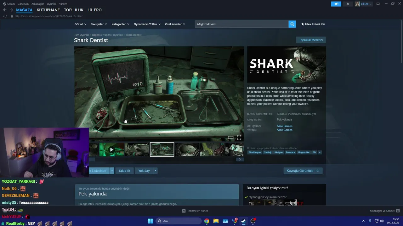Image resolution: width=403 pixels, height=226 pixels.
Task: Click the Takip Et button
Action: point(124,171)
